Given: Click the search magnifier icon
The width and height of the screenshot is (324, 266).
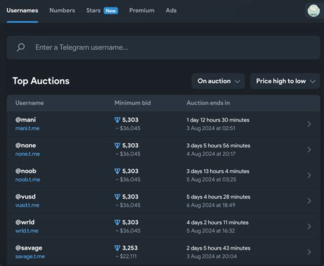Looking at the screenshot, I should [21, 47].
